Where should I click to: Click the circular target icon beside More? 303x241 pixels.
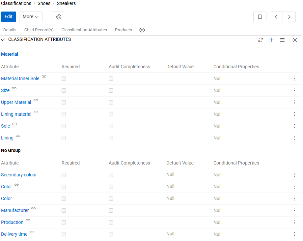[x=59, y=17]
